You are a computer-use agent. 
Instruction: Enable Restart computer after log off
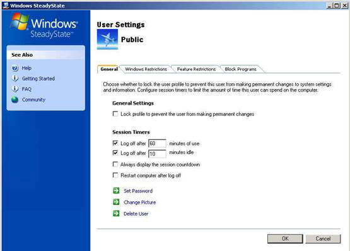(115, 175)
